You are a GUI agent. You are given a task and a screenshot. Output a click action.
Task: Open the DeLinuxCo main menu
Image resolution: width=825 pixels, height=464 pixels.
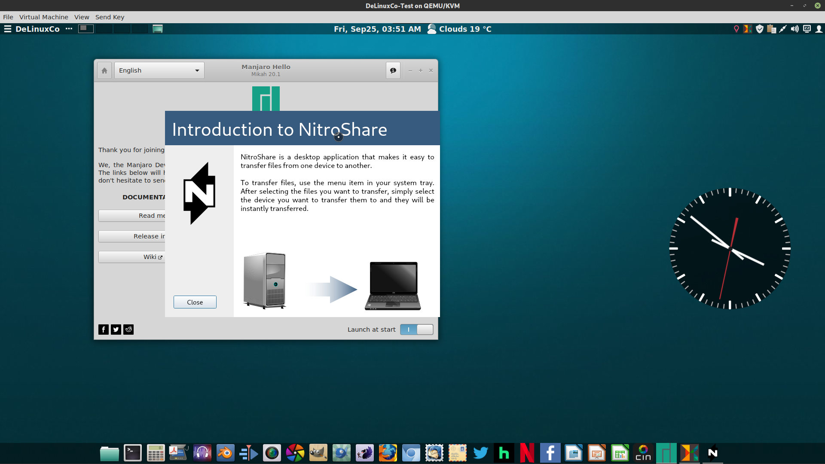32,29
